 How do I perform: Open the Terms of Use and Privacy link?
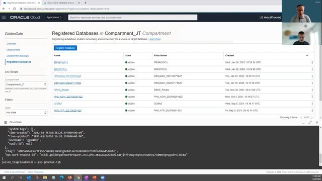pos(15,172)
